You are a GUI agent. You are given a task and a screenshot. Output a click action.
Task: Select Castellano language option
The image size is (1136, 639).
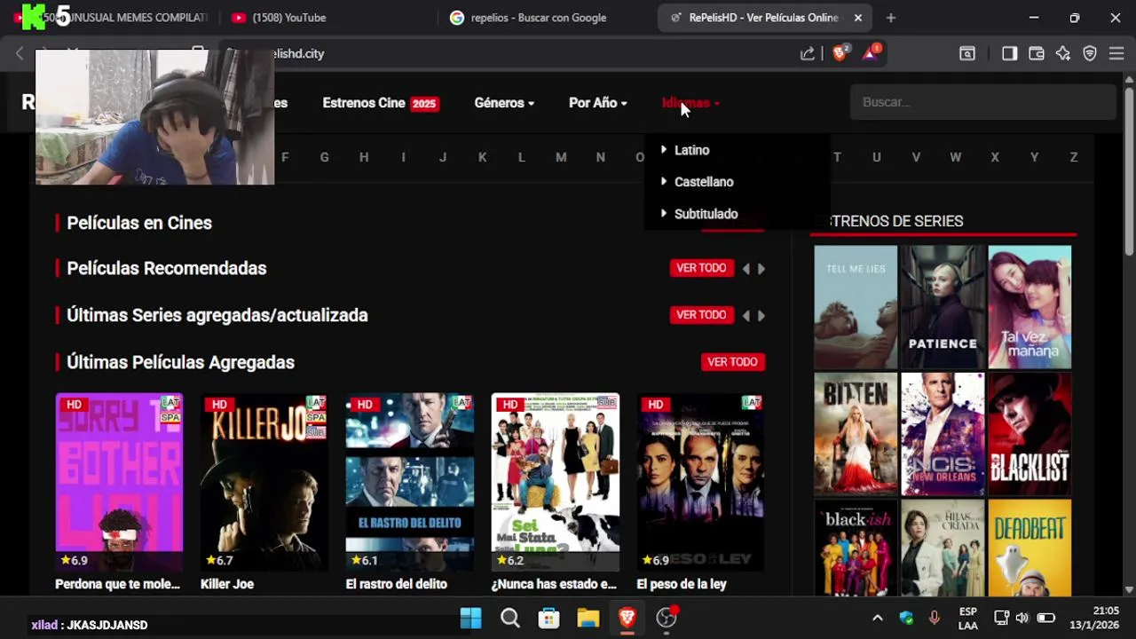click(x=704, y=182)
